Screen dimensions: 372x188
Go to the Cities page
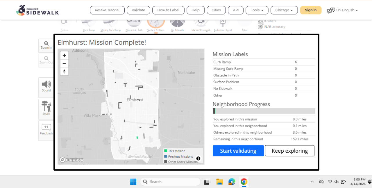216,10
